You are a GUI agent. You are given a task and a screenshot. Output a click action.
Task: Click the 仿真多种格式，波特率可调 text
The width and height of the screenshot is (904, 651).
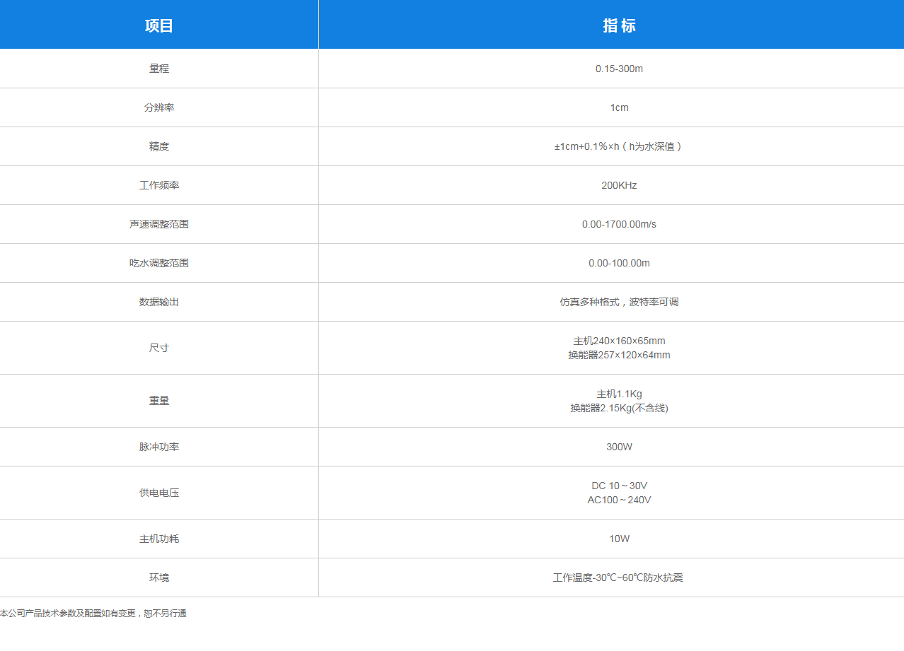(x=619, y=302)
